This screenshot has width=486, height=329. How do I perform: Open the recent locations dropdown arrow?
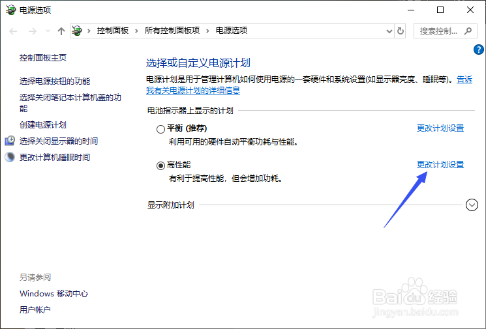[48, 31]
